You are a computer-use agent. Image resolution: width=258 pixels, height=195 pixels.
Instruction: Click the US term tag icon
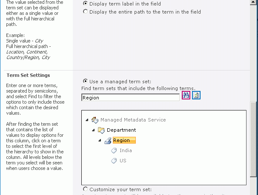tap(114, 161)
